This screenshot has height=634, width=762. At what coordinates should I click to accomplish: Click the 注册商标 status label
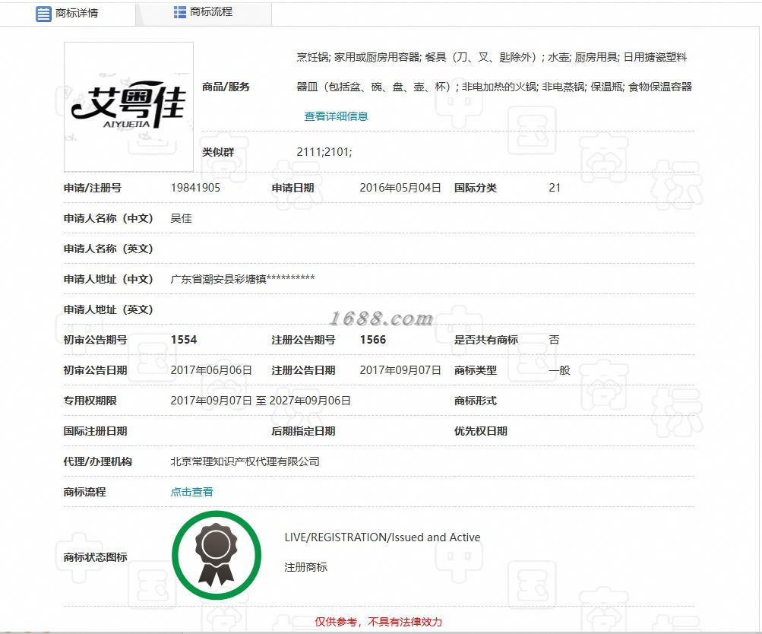tap(305, 567)
